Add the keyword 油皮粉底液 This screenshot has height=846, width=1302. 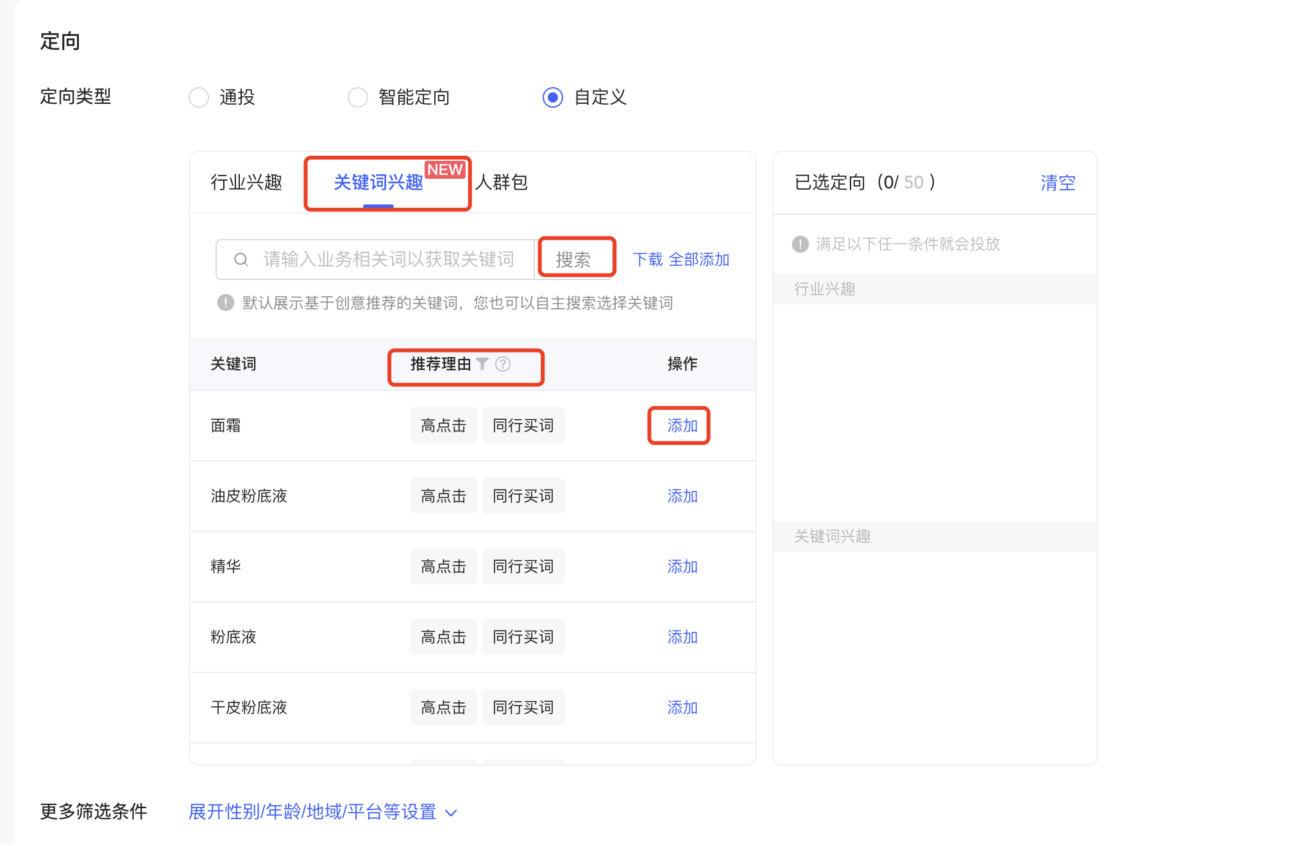point(682,495)
